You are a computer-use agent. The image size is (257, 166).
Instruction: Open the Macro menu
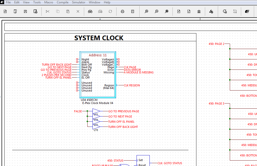point(48,2)
